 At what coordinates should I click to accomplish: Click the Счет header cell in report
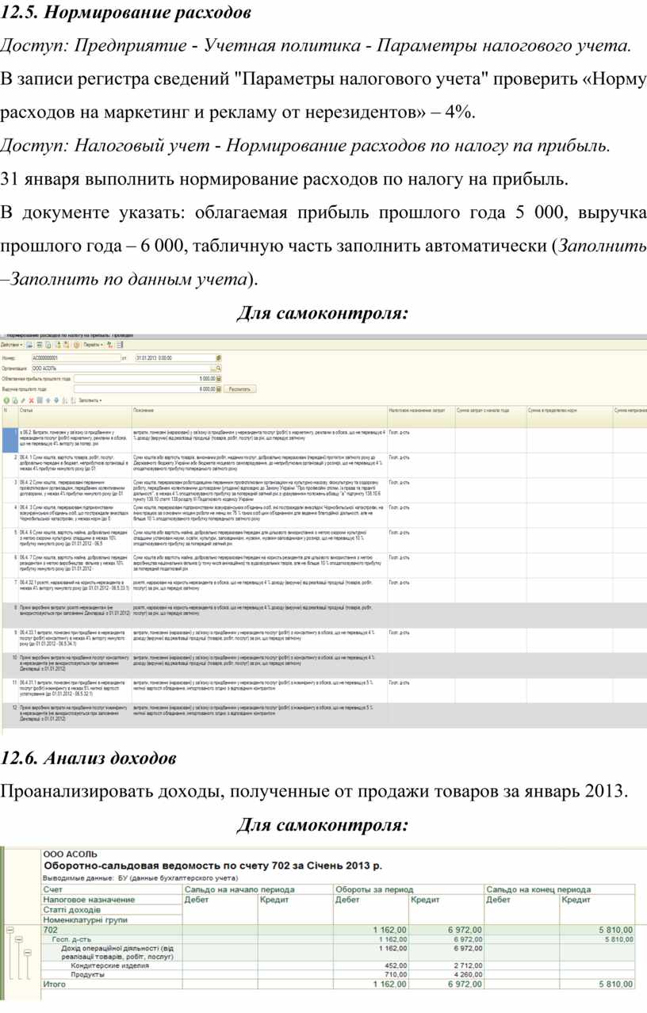pos(110,889)
